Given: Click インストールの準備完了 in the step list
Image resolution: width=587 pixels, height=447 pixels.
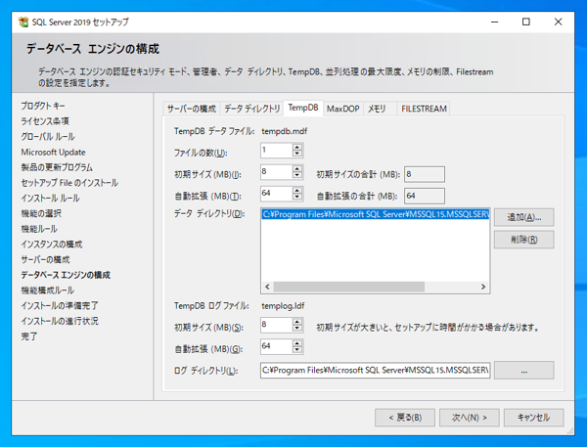Looking at the screenshot, I should (60, 305).
